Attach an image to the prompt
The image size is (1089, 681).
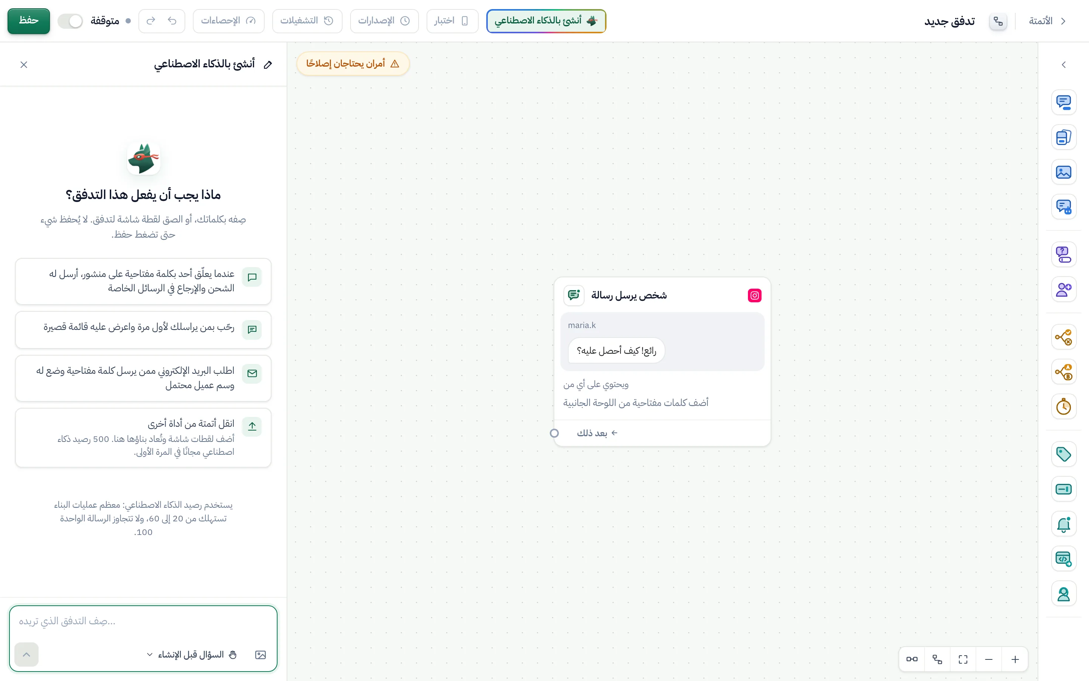click(x=261, y=655)
